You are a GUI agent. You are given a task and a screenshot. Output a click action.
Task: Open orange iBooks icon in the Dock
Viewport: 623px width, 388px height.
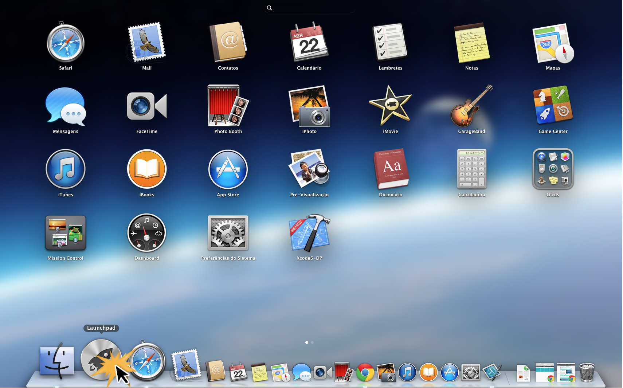point(428,372)
